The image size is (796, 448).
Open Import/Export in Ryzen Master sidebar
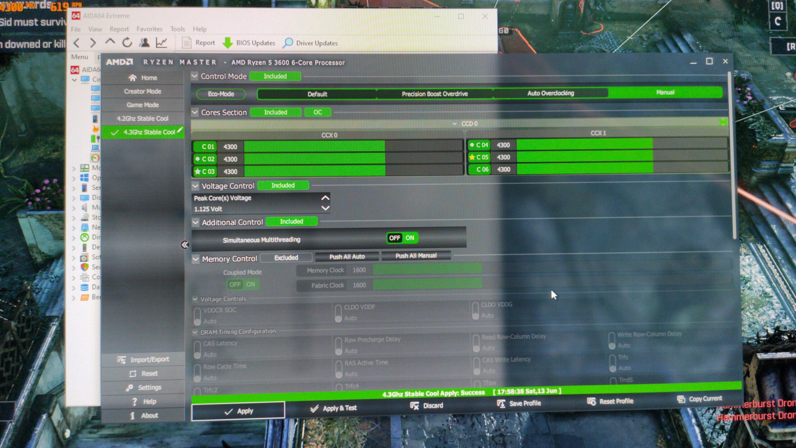143,360
